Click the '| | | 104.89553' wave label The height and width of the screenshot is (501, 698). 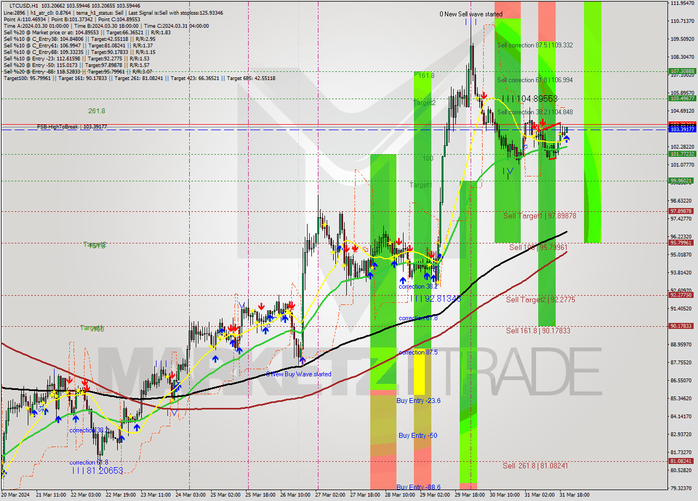(529, 99)
